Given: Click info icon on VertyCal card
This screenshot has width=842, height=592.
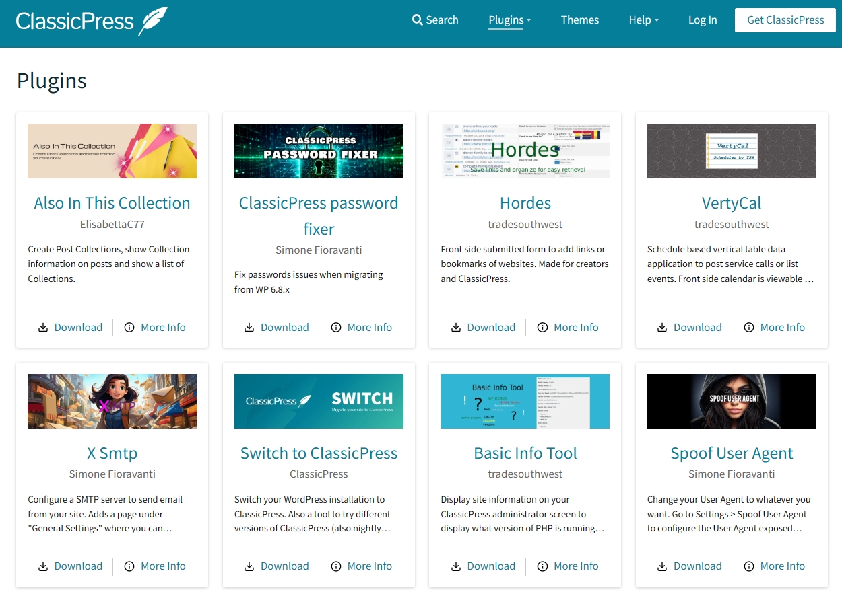Looking at the screenshot, I should click(749, 328).
